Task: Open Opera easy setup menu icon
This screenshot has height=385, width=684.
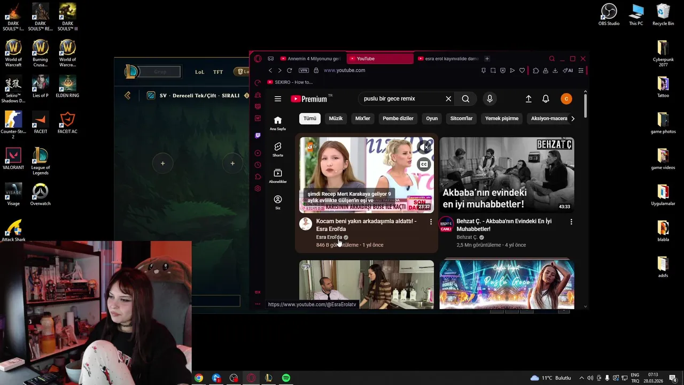Action: tap(581, 71)
